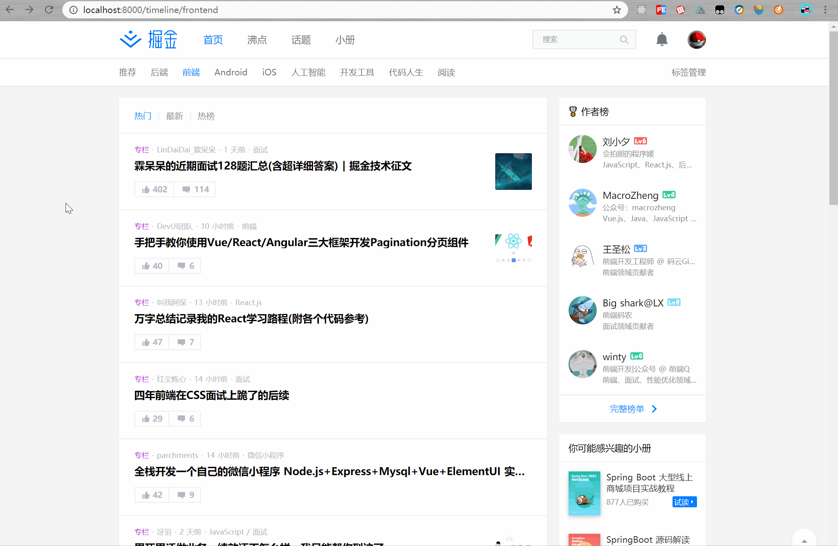Click the back-to-top arrow button
The height and width of the screenshot is (546, 838).
[804, 540]
